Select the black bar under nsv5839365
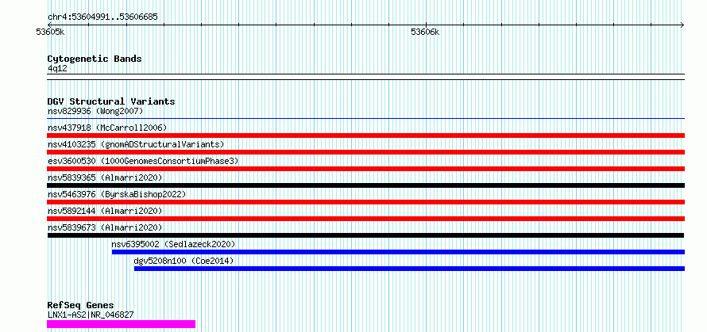 click(x=365, y=185)
